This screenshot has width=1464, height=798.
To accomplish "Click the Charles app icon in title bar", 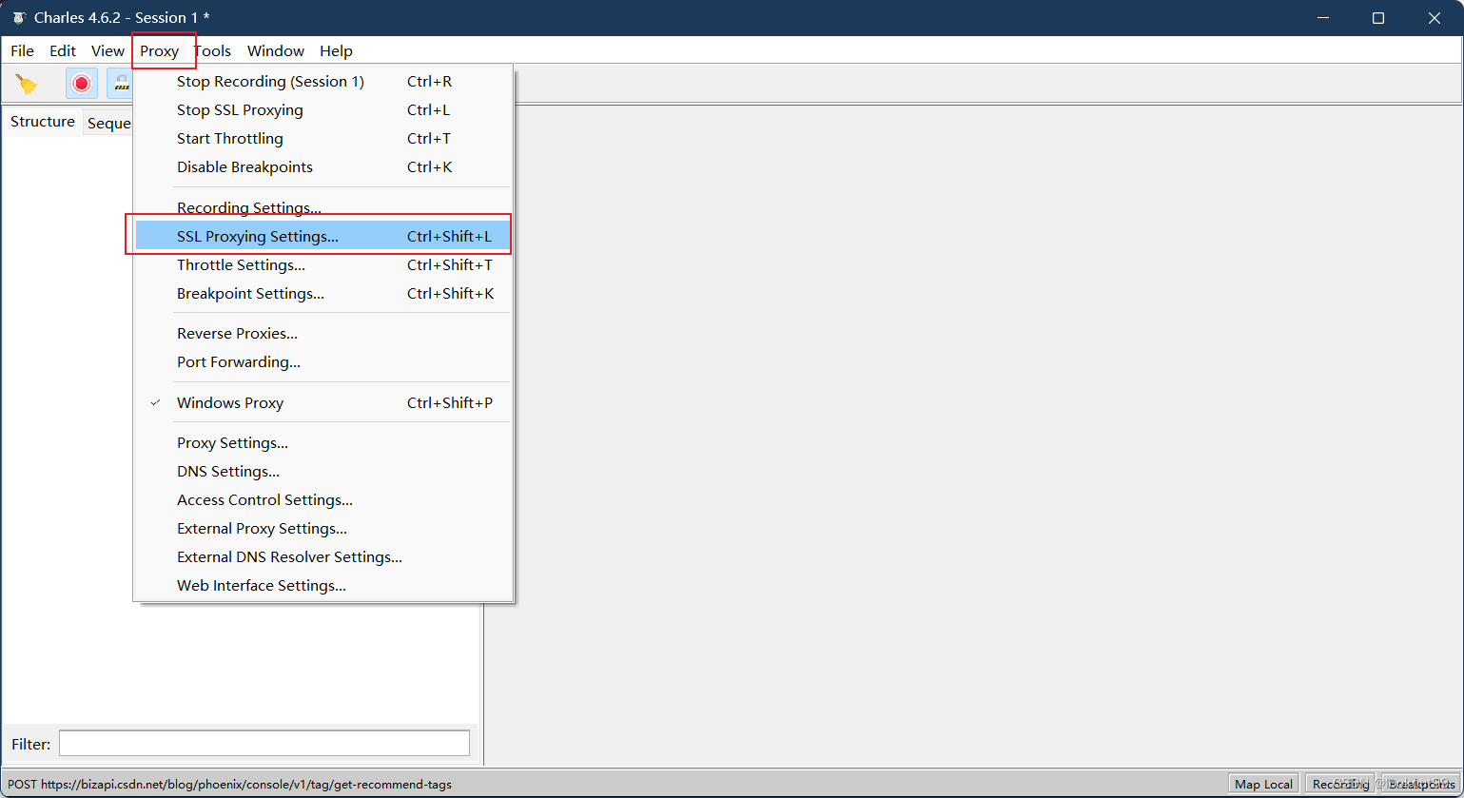I will point(18,18).
